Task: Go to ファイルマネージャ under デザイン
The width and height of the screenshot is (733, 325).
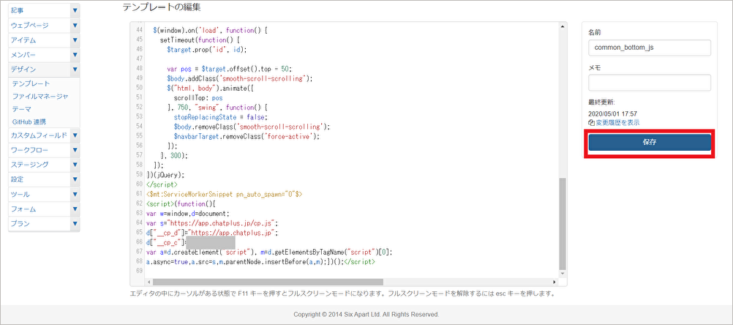Action: 41,97
